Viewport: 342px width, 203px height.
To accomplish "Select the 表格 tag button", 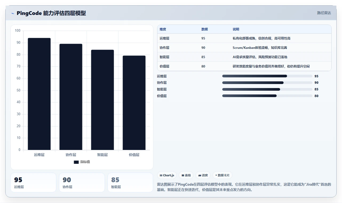I will (x=186, y=175).
